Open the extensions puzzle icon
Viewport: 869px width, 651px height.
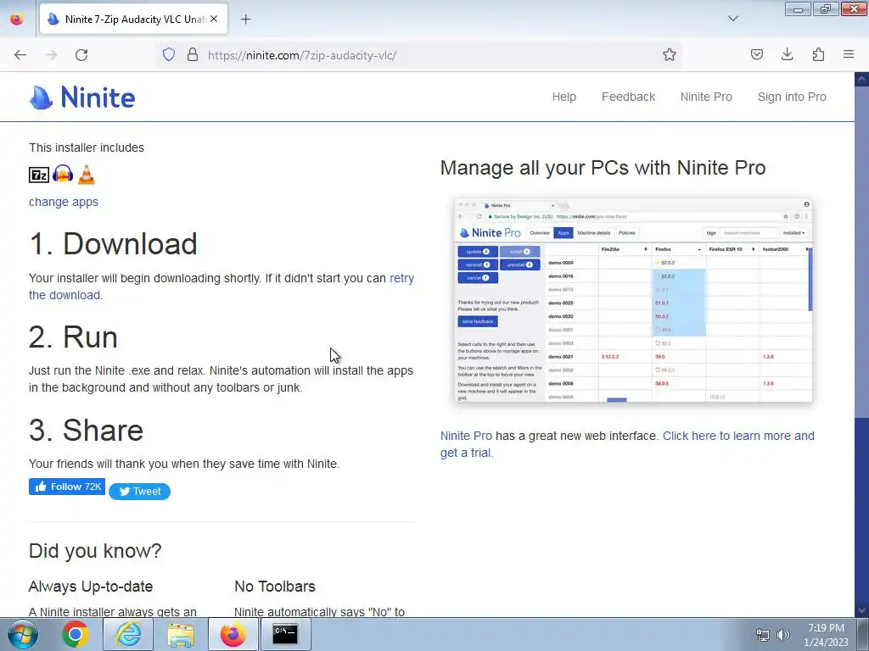tap(818, 54)
